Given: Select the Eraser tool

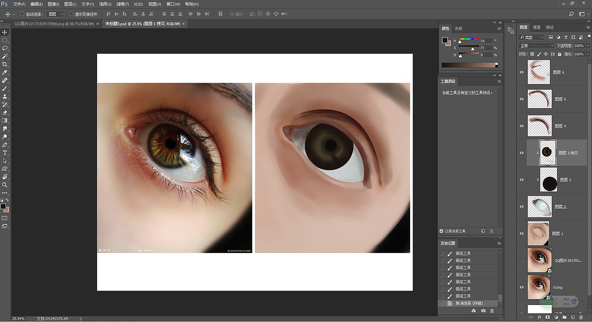Looking at the screenshot, I should click(5, 112).
